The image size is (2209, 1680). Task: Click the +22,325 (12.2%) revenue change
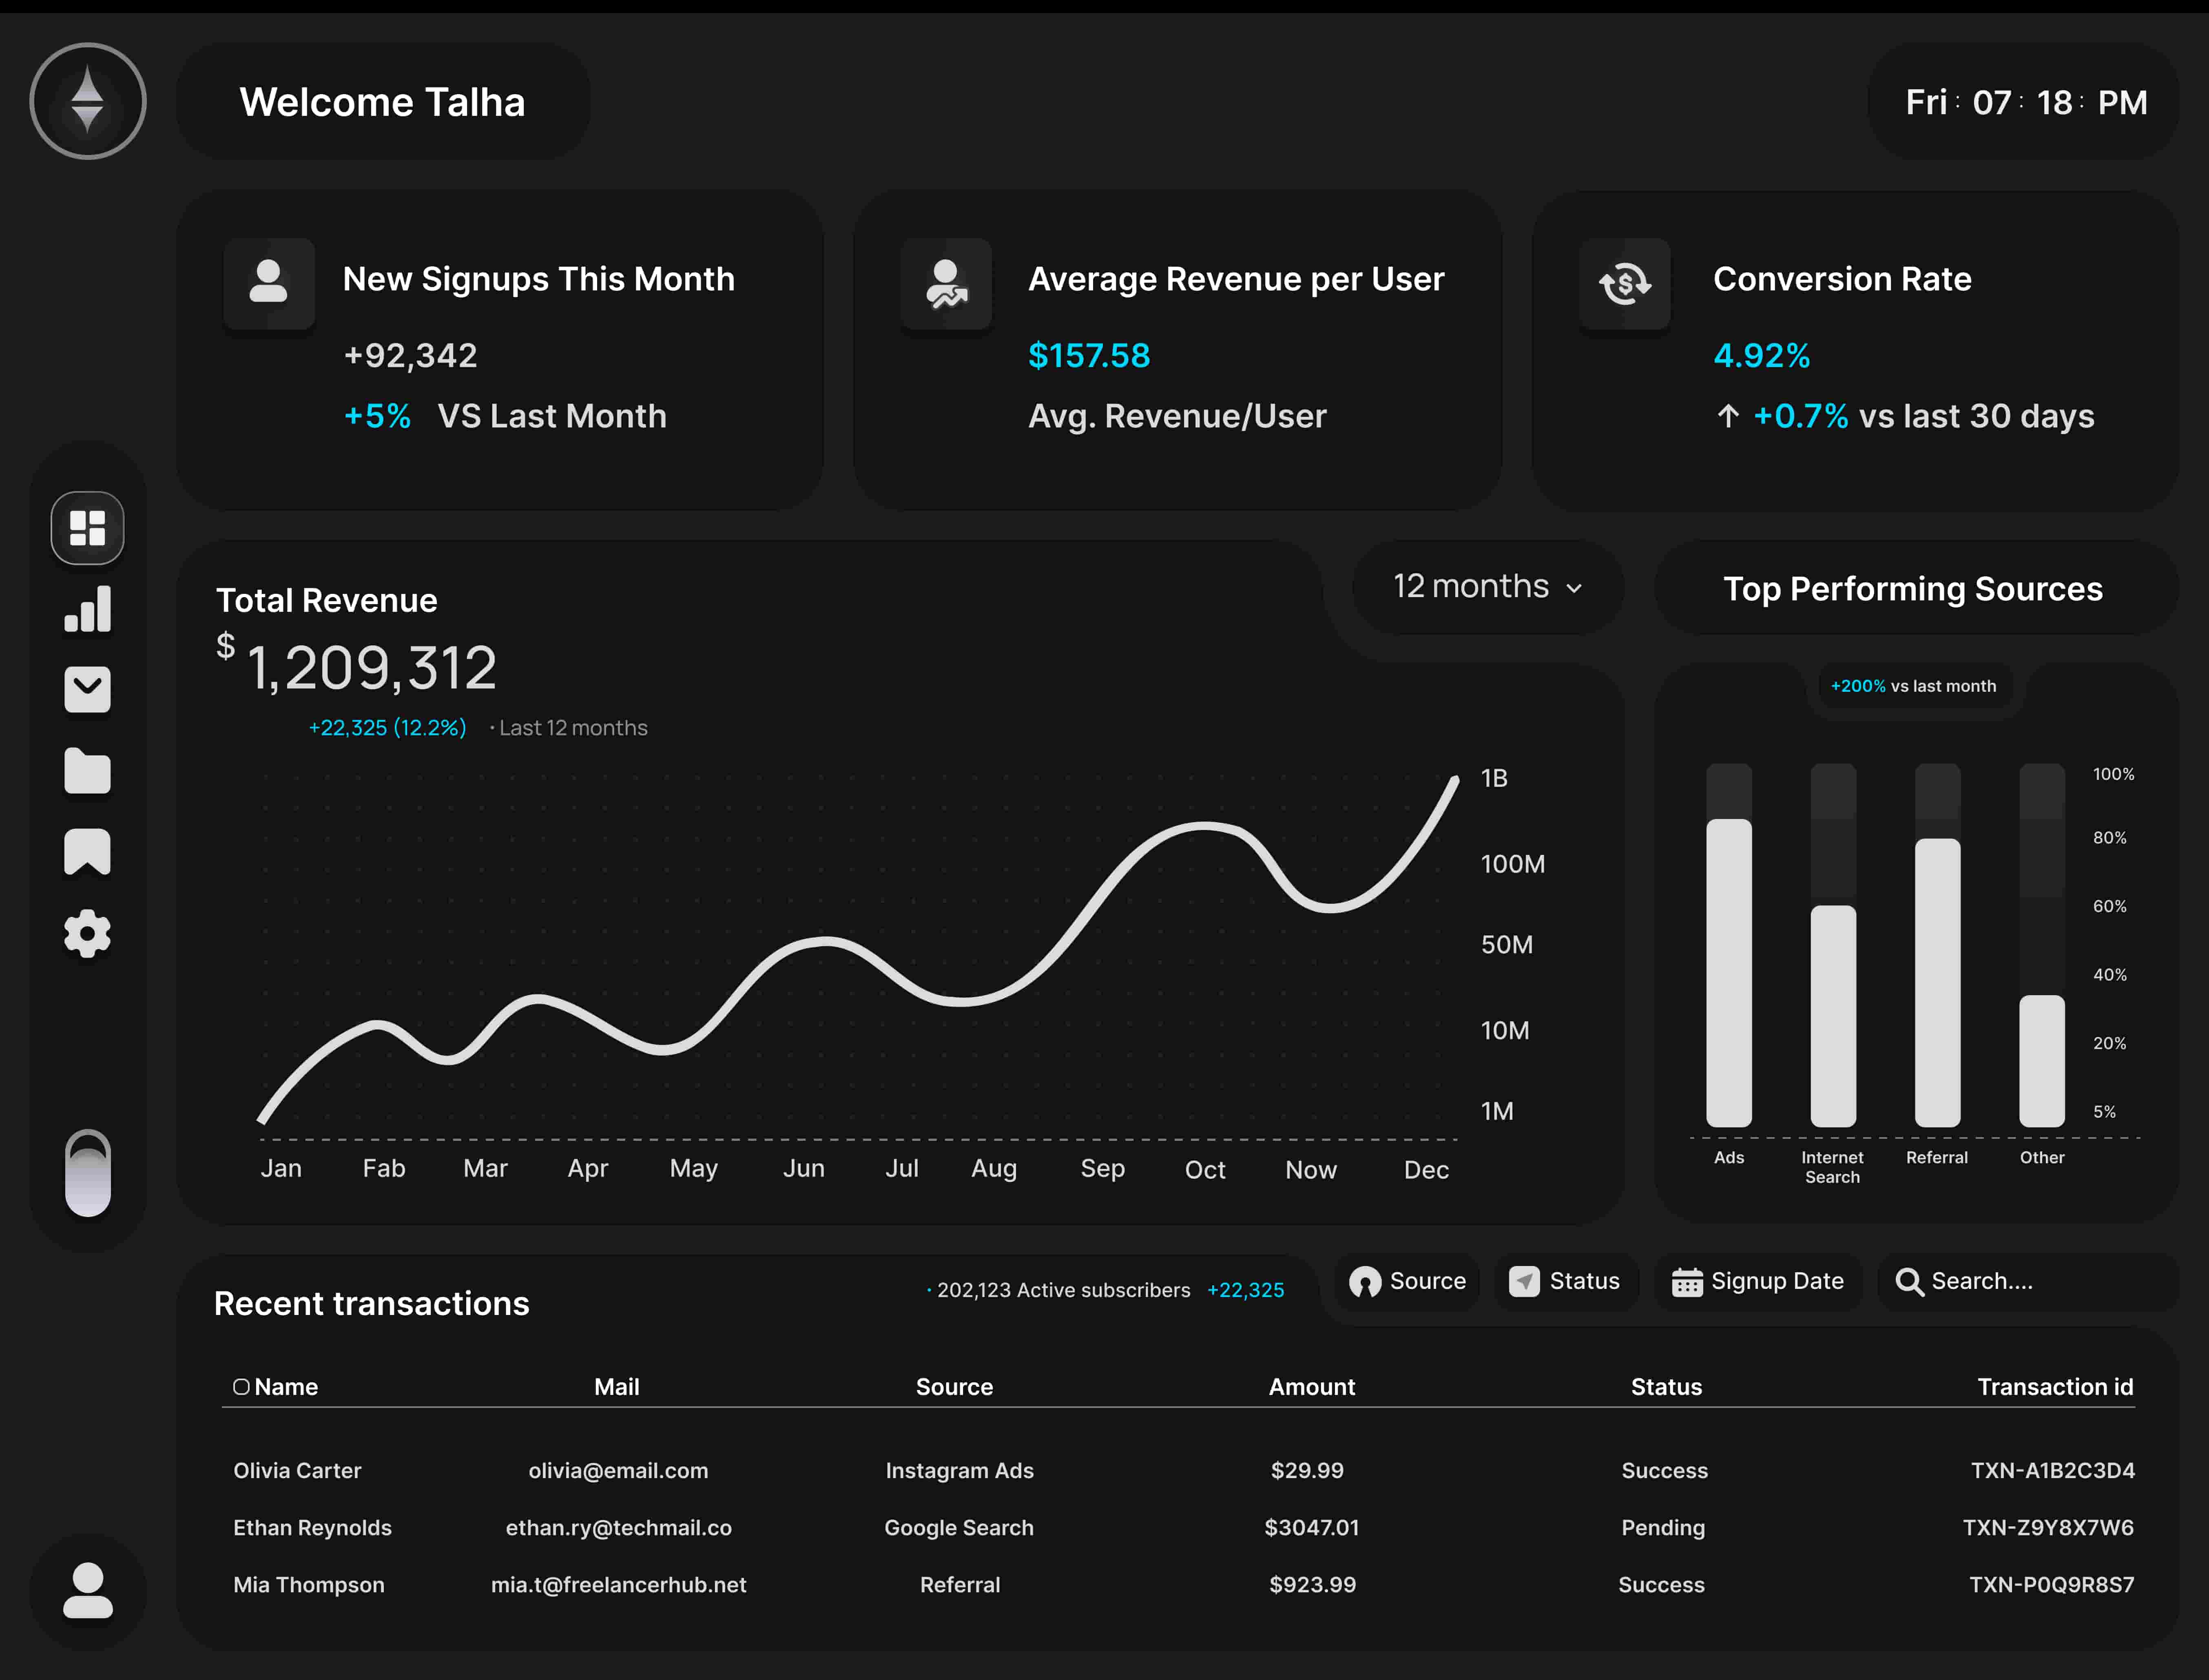click(388, 728)
